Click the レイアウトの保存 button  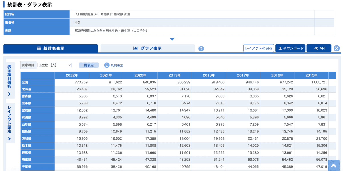pos(259,48)
